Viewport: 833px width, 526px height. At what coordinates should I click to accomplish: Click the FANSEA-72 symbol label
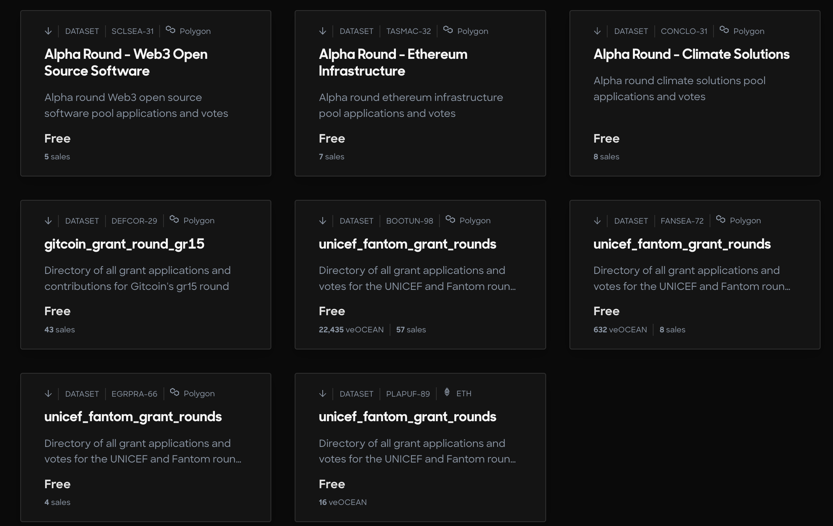[x=682, y=221]
